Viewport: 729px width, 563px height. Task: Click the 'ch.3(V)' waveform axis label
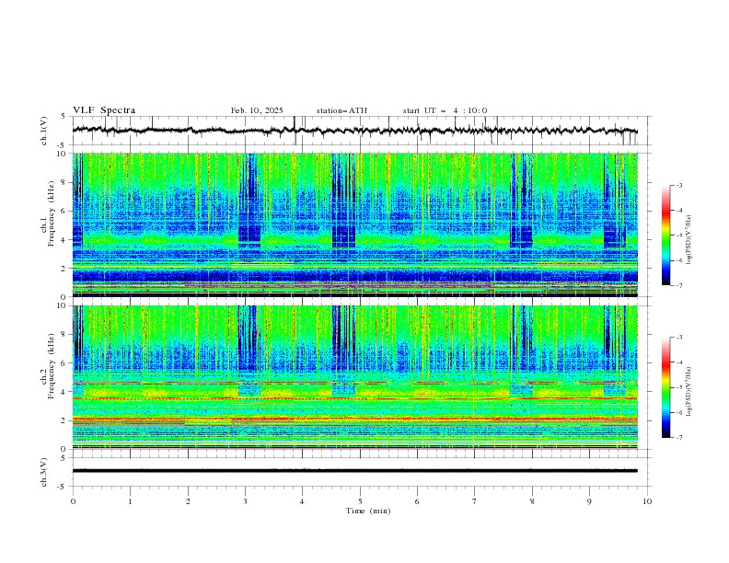44,472
